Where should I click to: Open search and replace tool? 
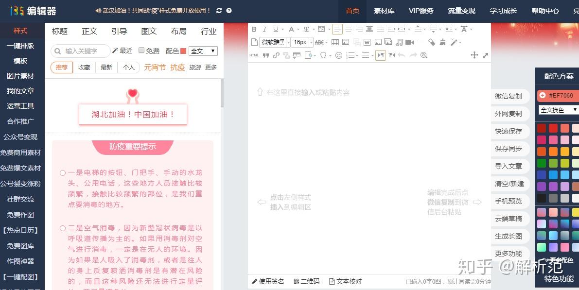[x=423, y=55]
